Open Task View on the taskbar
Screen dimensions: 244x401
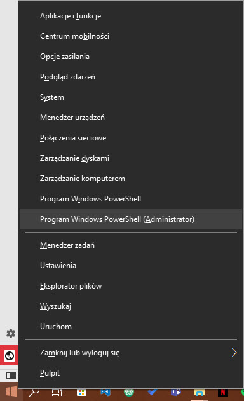point(57,393)
